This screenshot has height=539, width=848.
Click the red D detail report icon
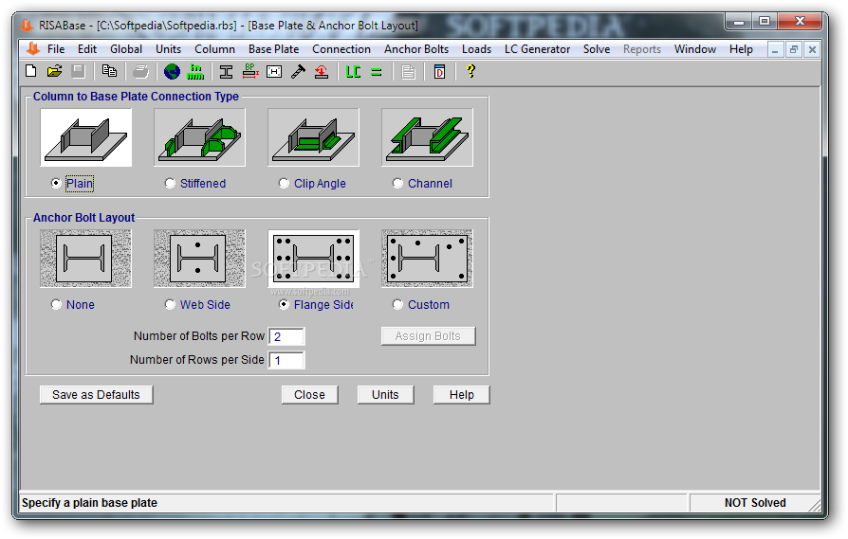pos(440,71)
